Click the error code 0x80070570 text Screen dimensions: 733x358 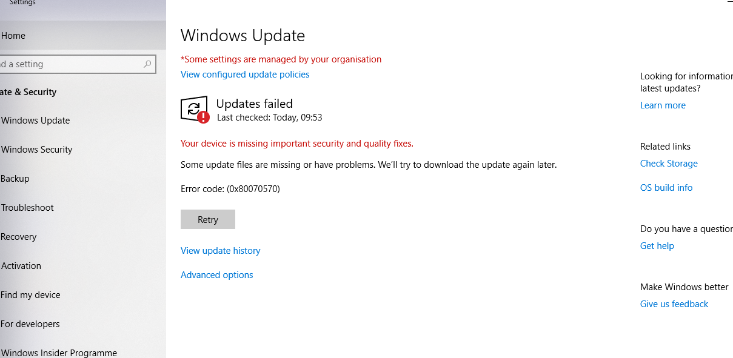click(x=230, y=189)
